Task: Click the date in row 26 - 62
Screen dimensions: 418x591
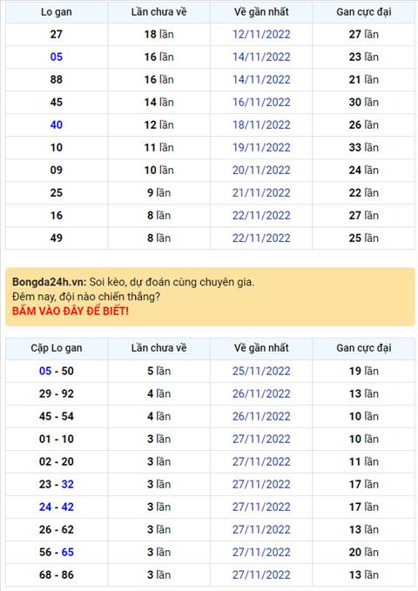Action: [261, 529]
